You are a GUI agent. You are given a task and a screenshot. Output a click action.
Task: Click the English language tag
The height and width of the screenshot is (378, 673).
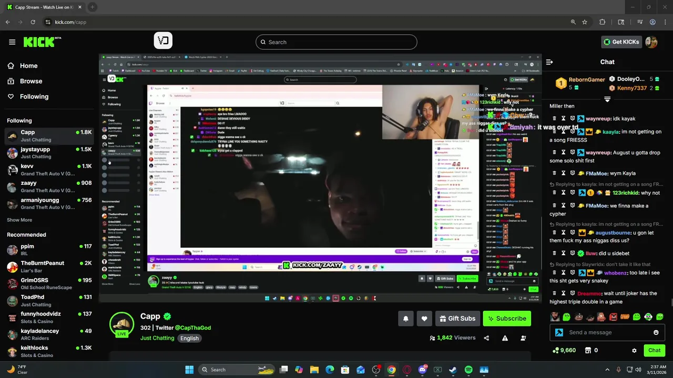189,339
